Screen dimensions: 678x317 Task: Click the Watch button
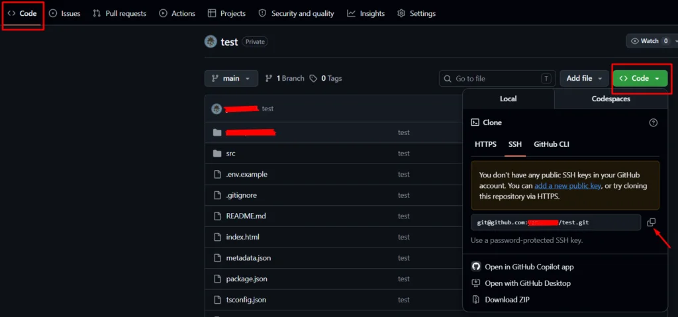click(x=652, y=41)
